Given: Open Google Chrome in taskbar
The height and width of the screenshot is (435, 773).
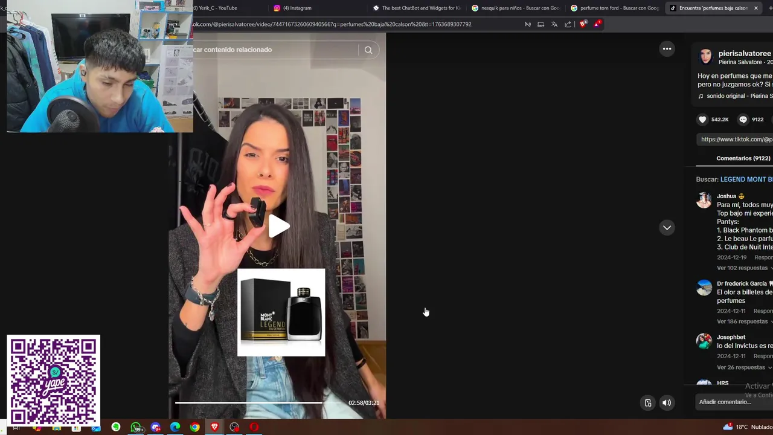Looking at the screenshot, I should pyautogui.click(x=194, y=428).
